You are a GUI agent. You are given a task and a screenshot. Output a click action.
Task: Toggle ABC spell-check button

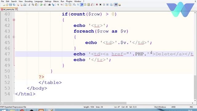116,5
